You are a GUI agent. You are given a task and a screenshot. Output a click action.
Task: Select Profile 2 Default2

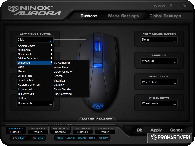point(38,130)
